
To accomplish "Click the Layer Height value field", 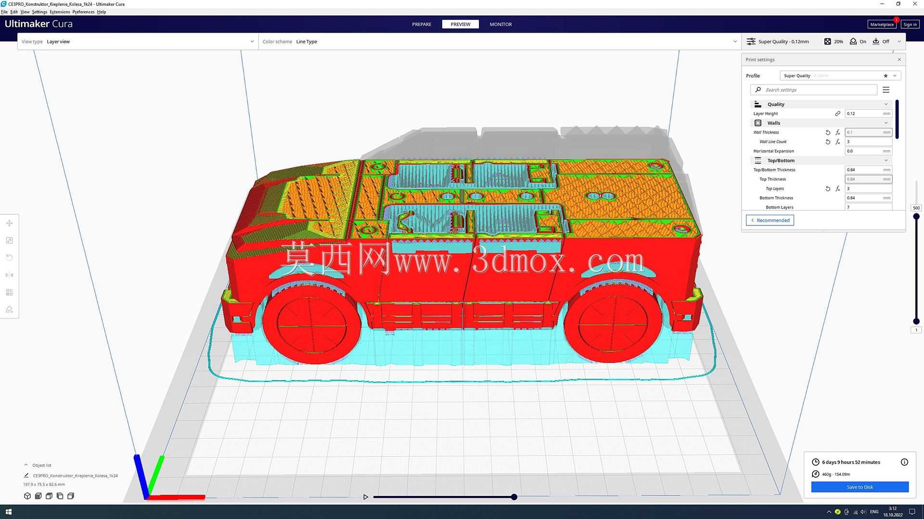I will [x=869, y=113].
